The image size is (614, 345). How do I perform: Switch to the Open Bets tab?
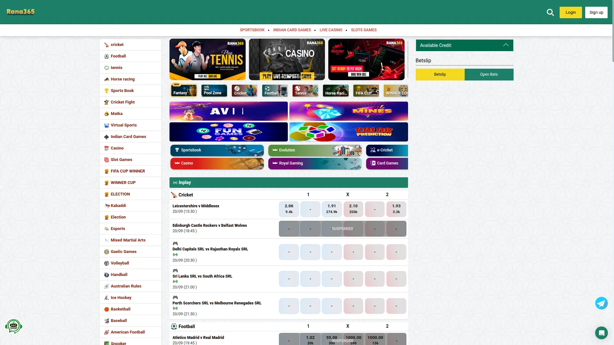tap(489, 74)
